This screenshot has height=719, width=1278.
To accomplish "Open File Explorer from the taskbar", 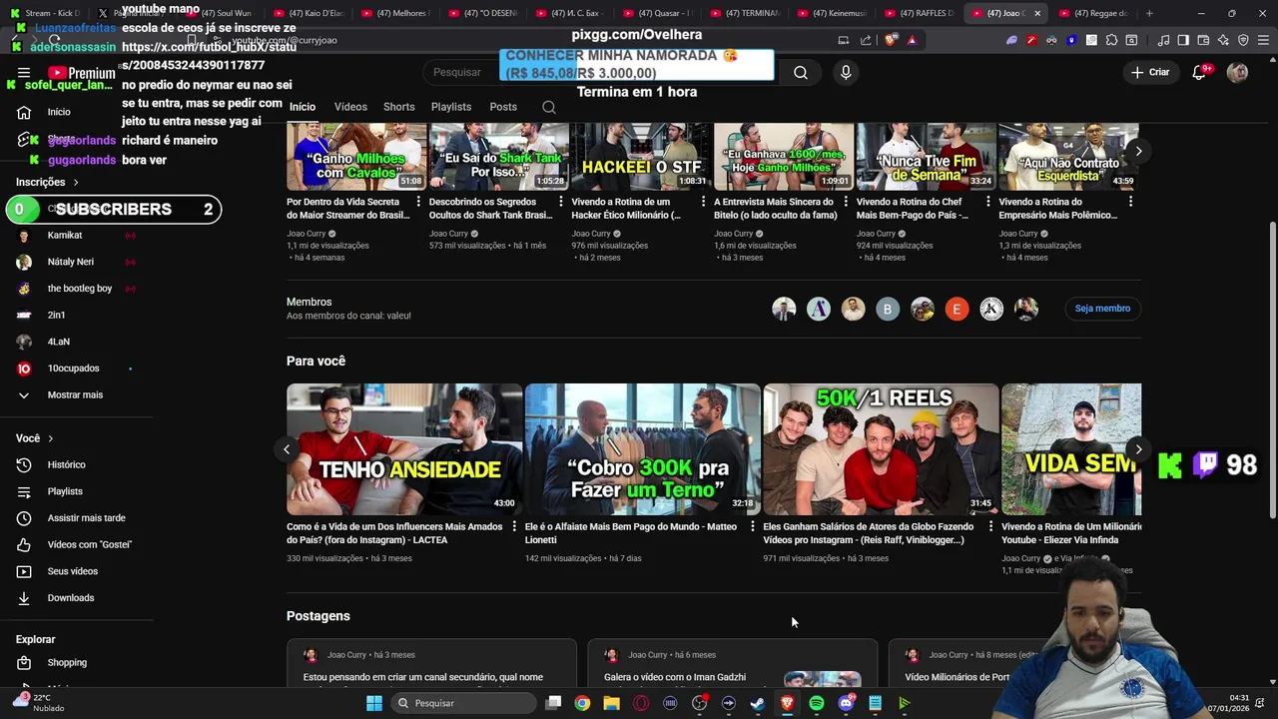I will (611, 703).
